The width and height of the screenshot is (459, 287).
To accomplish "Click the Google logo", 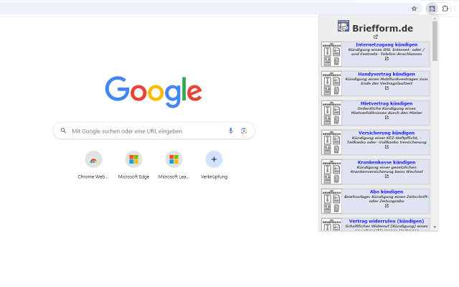I will coord(153,92).
